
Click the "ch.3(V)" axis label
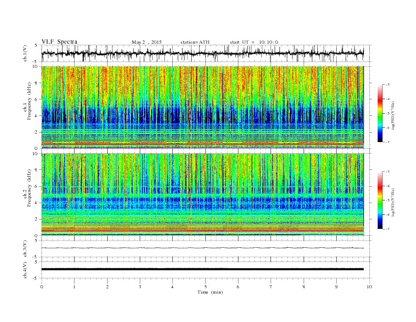25,249
